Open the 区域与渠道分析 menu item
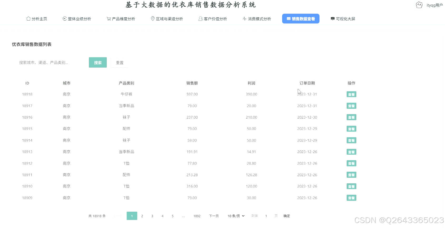 167,19
